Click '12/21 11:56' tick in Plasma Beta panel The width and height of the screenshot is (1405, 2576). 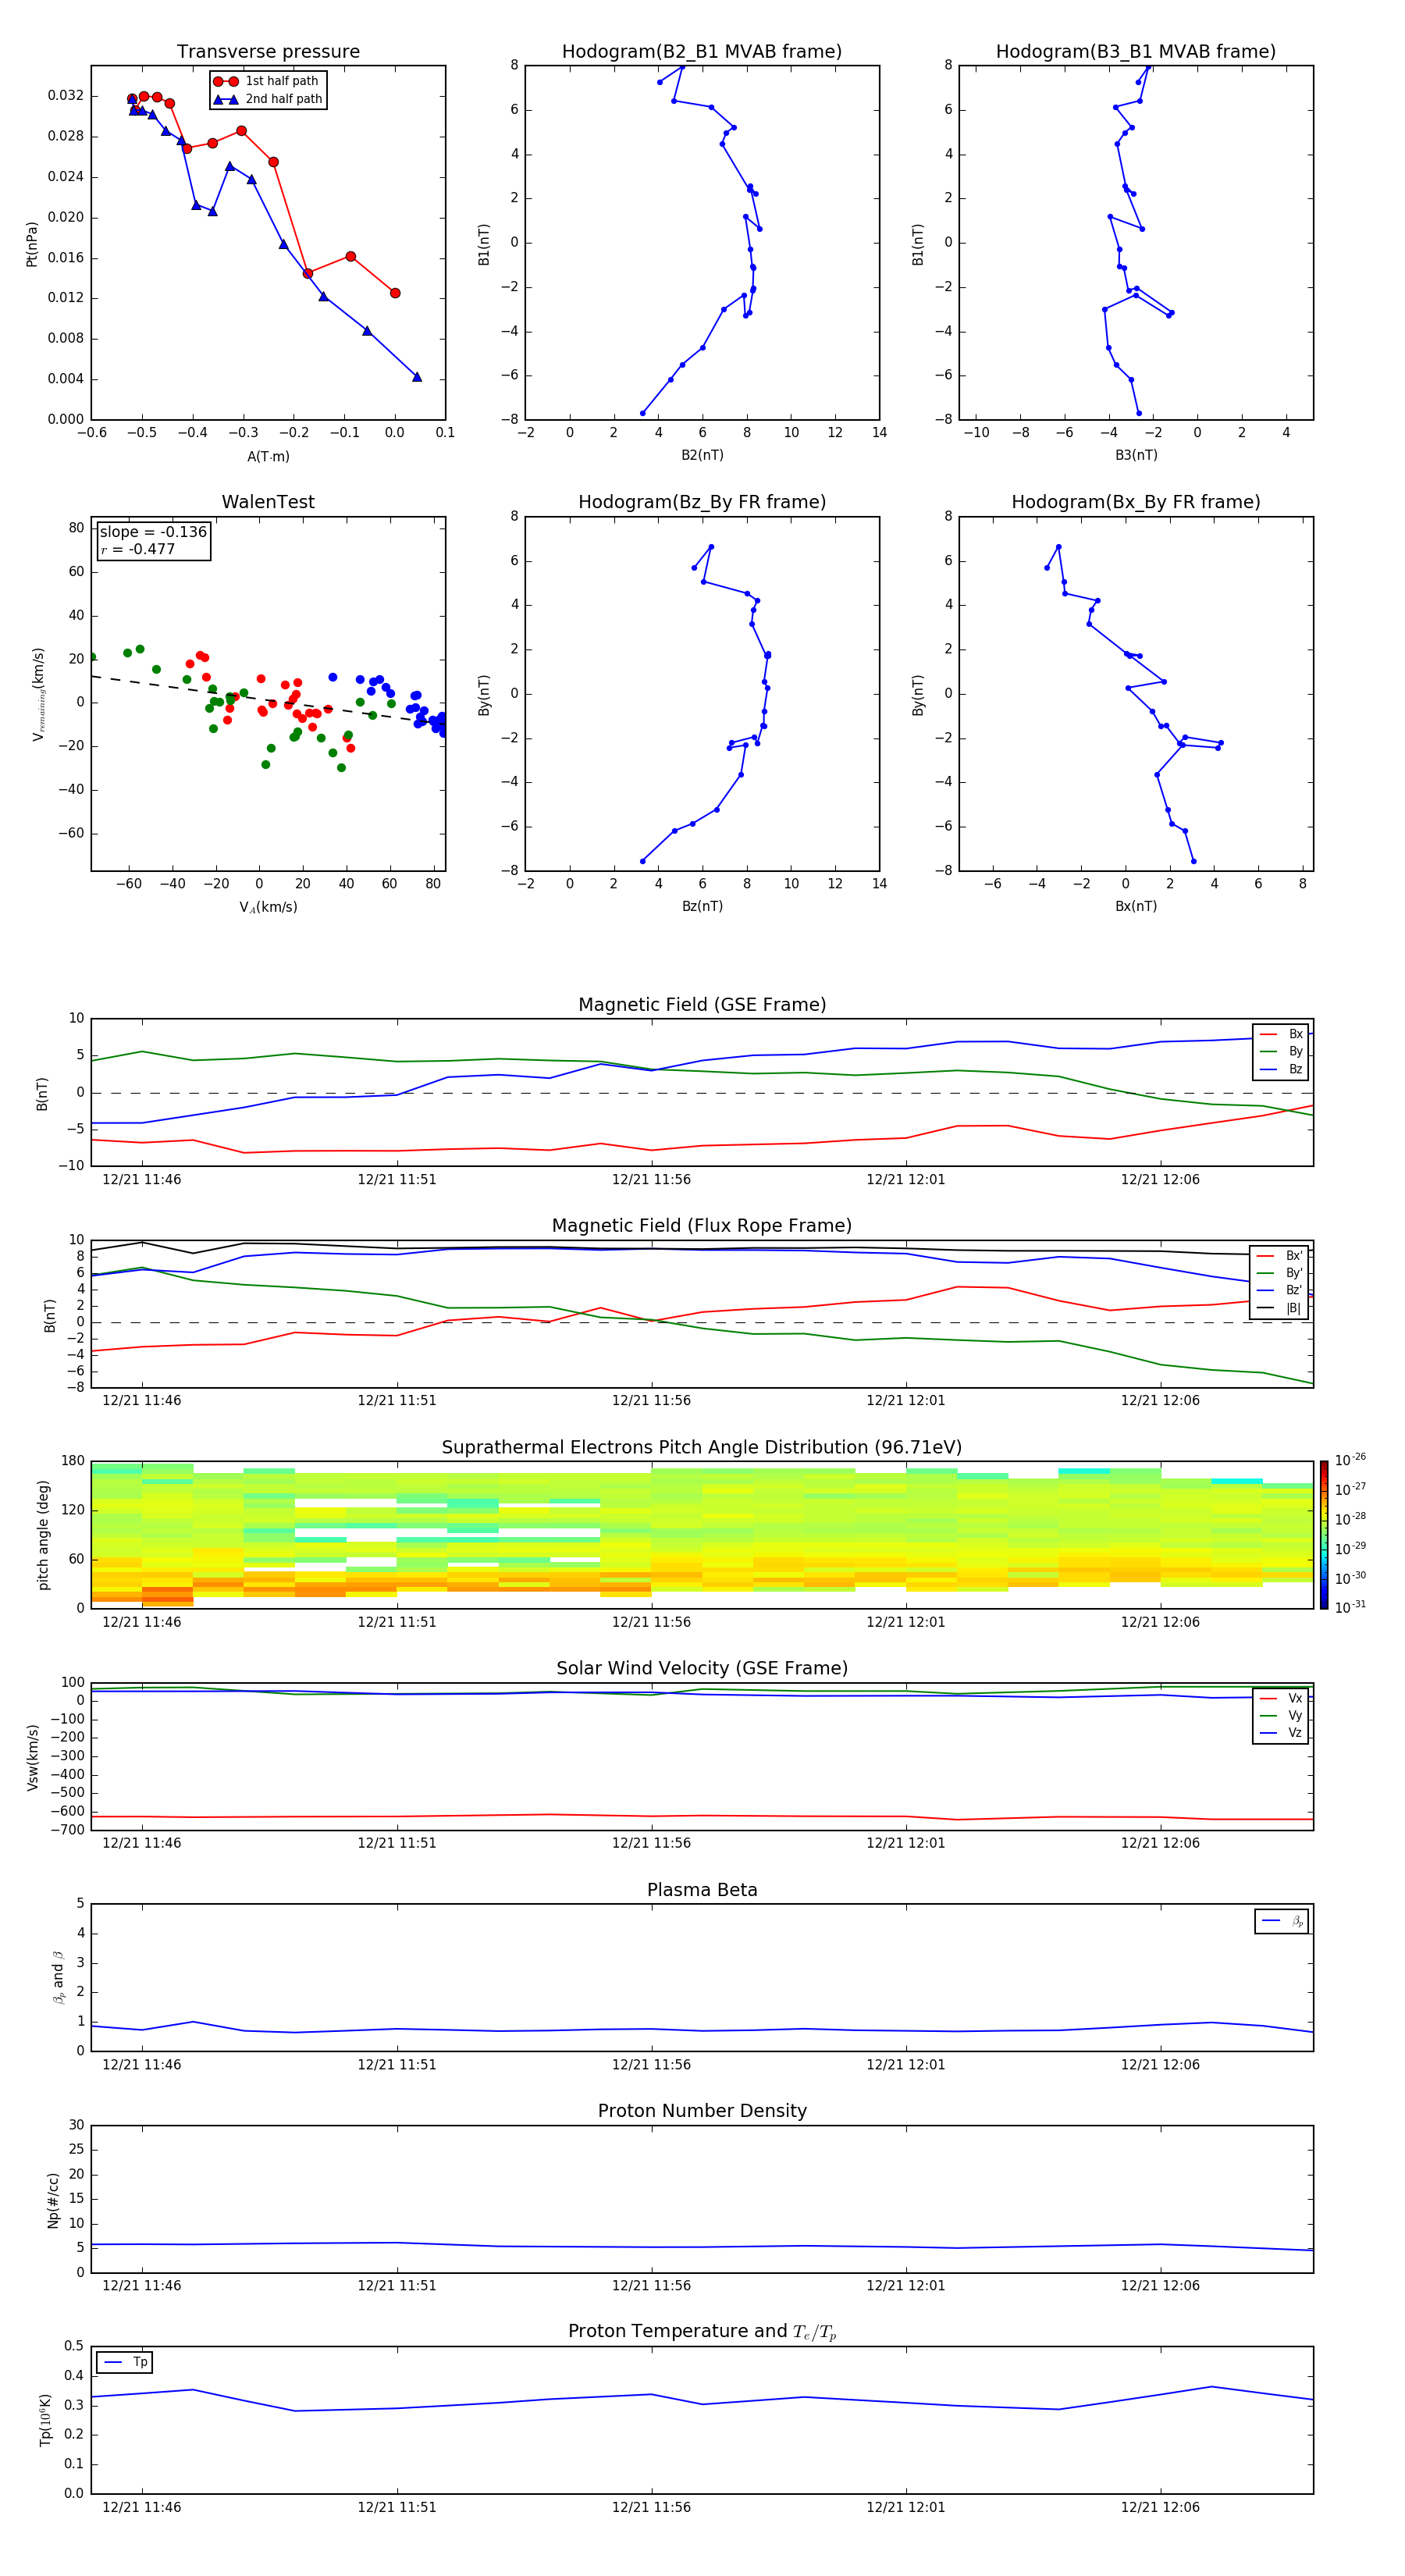click(651, 2065)
